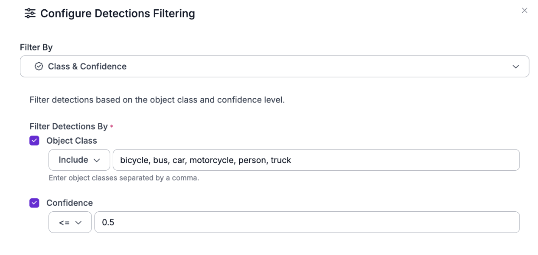
Task: Click the Filter Detections By label
Action: (68, 126)
